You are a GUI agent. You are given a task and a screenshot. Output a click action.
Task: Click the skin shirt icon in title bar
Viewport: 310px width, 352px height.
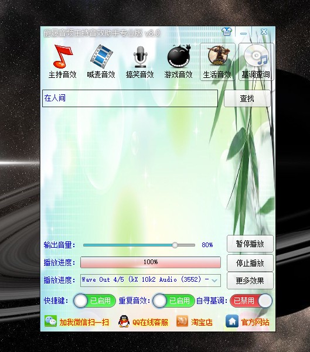(x=227, y=32)
